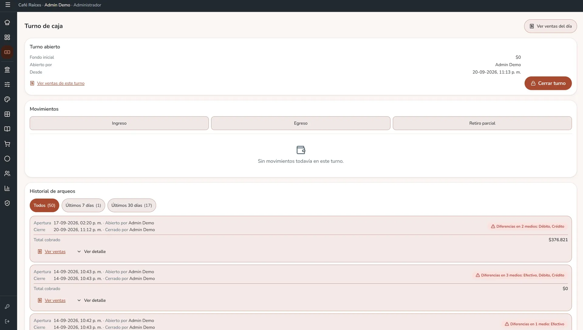This screenshot has width=583, height=330.
Task: Click 'Sin movimientos todavía en este turno.' message
Action: (x=301, y=161)
